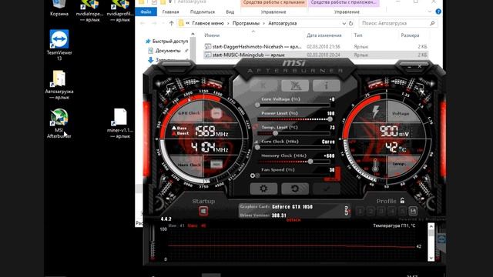
Task: Go back in Explorer navigation
Action: [x=143, y=23]
